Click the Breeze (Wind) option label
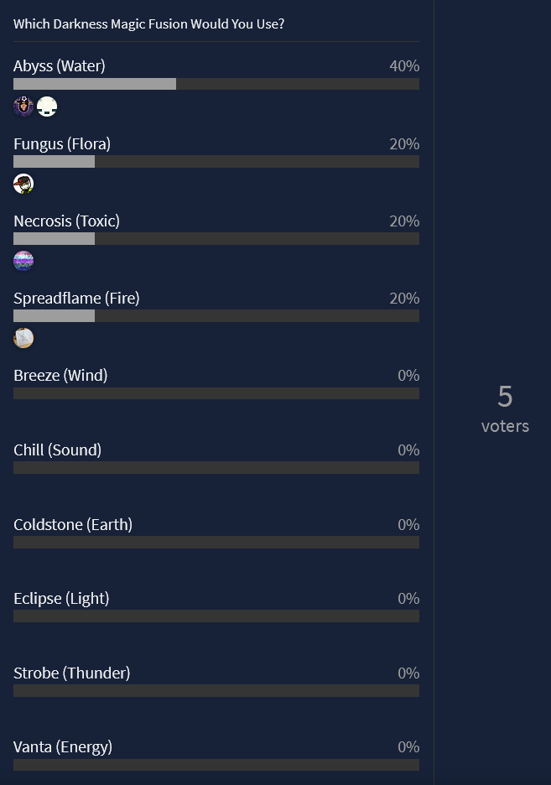 click(x=60, y=376)
